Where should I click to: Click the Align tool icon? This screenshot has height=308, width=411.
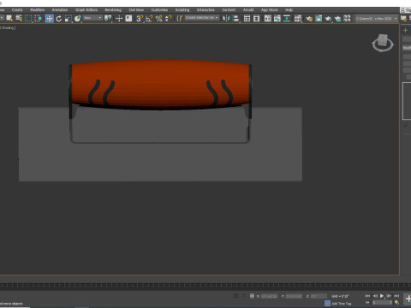click(235, 19)
